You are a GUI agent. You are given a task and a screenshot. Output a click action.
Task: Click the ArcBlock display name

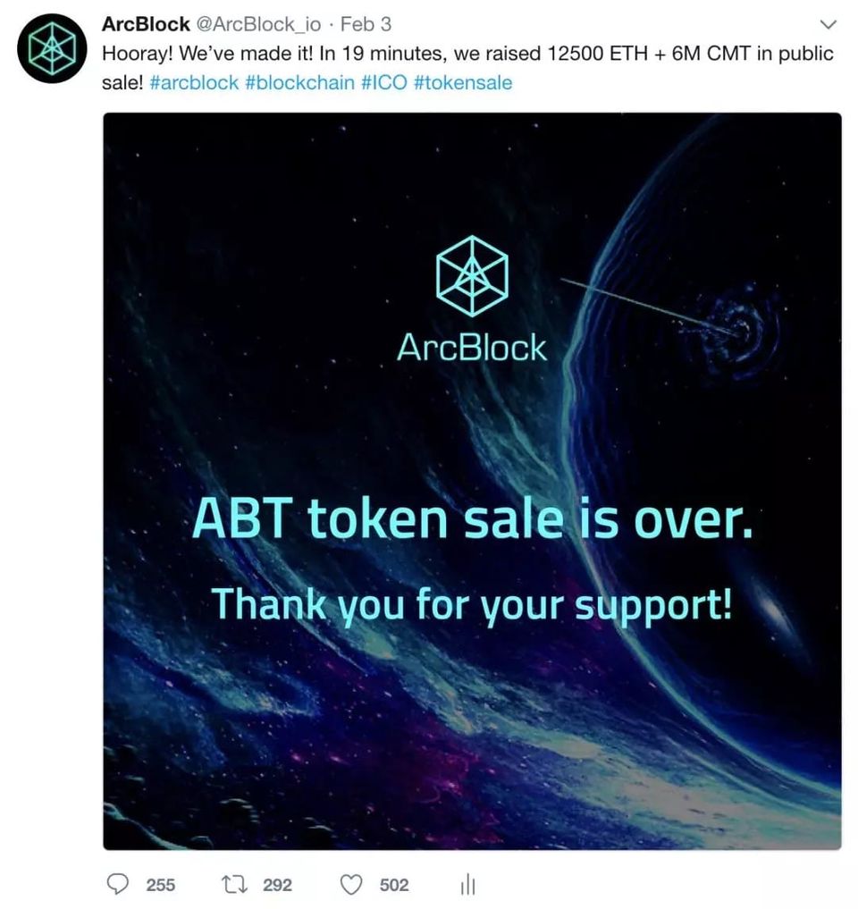point(146,24)
